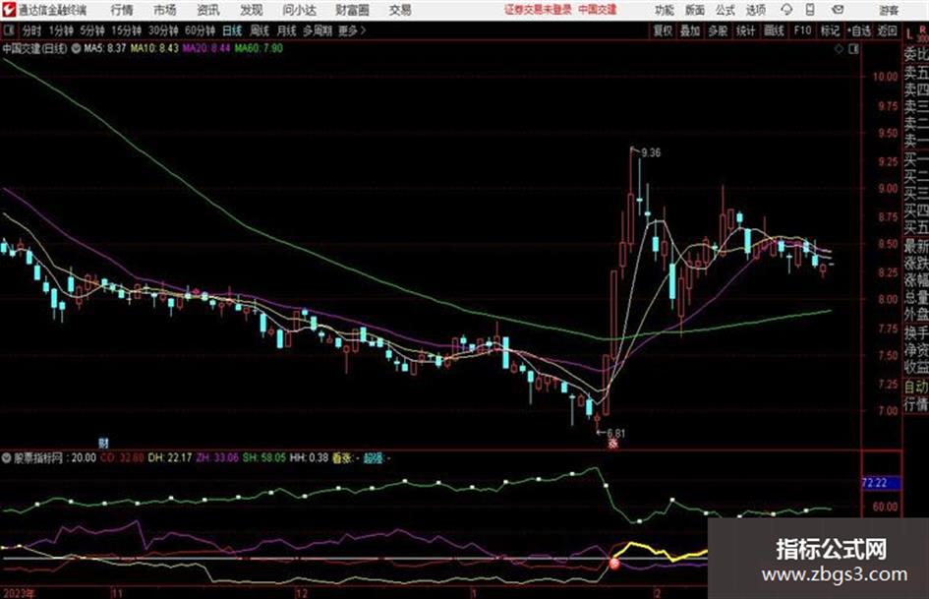Click the 财 marker icon on the chart
This screenshot has height=599, width=929.
[103, 443]
